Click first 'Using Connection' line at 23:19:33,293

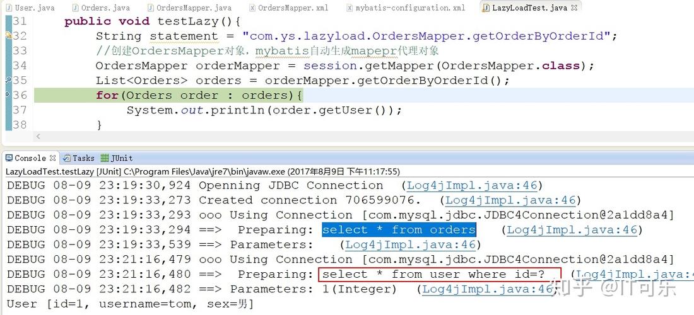340,215
